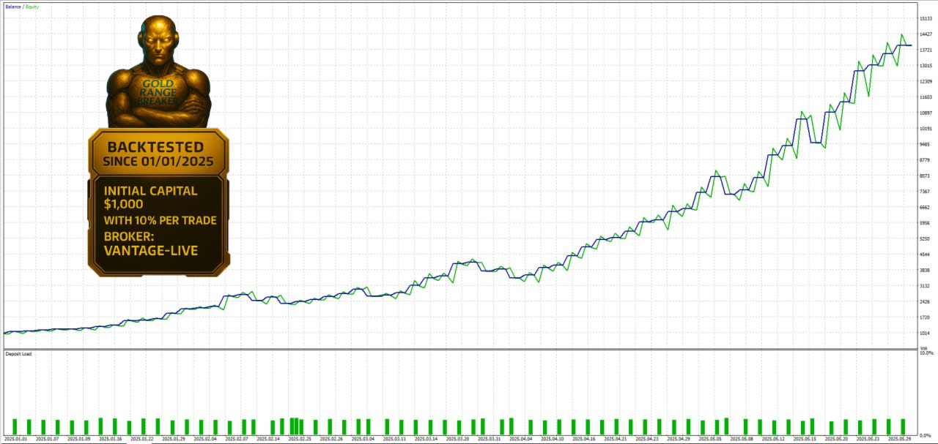938x444 pixels.
Task: Click the 2025.02.14 date label
Action: (268, 440)
